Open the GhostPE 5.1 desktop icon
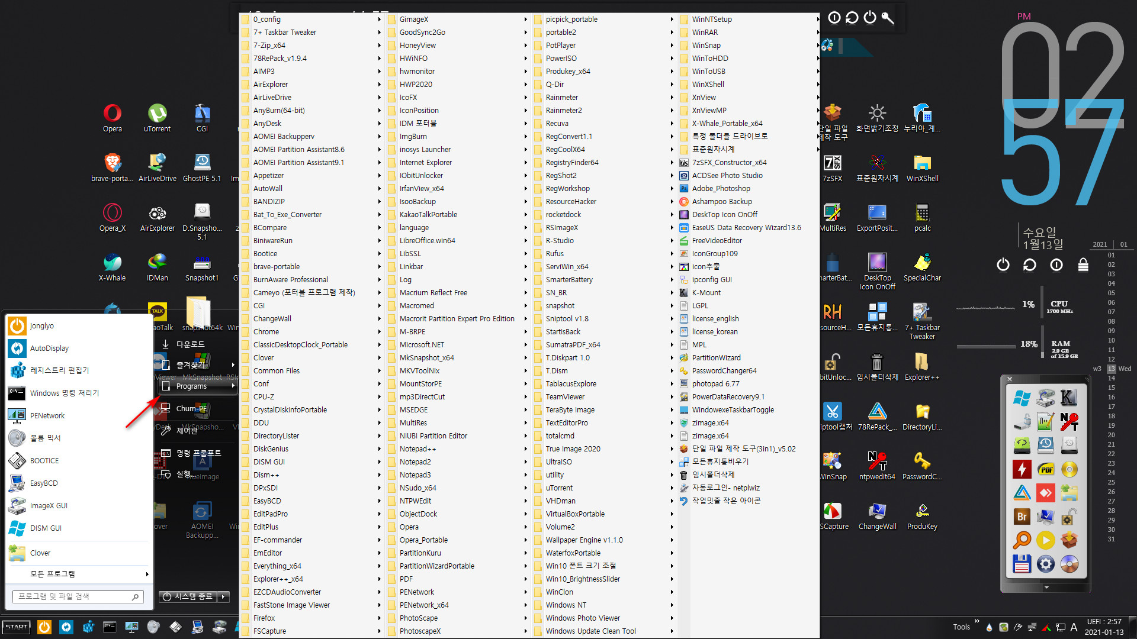1137x639 pixels. (202, 167)
